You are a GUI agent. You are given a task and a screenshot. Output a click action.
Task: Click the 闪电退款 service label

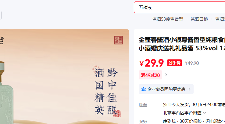tap(214, 121)
